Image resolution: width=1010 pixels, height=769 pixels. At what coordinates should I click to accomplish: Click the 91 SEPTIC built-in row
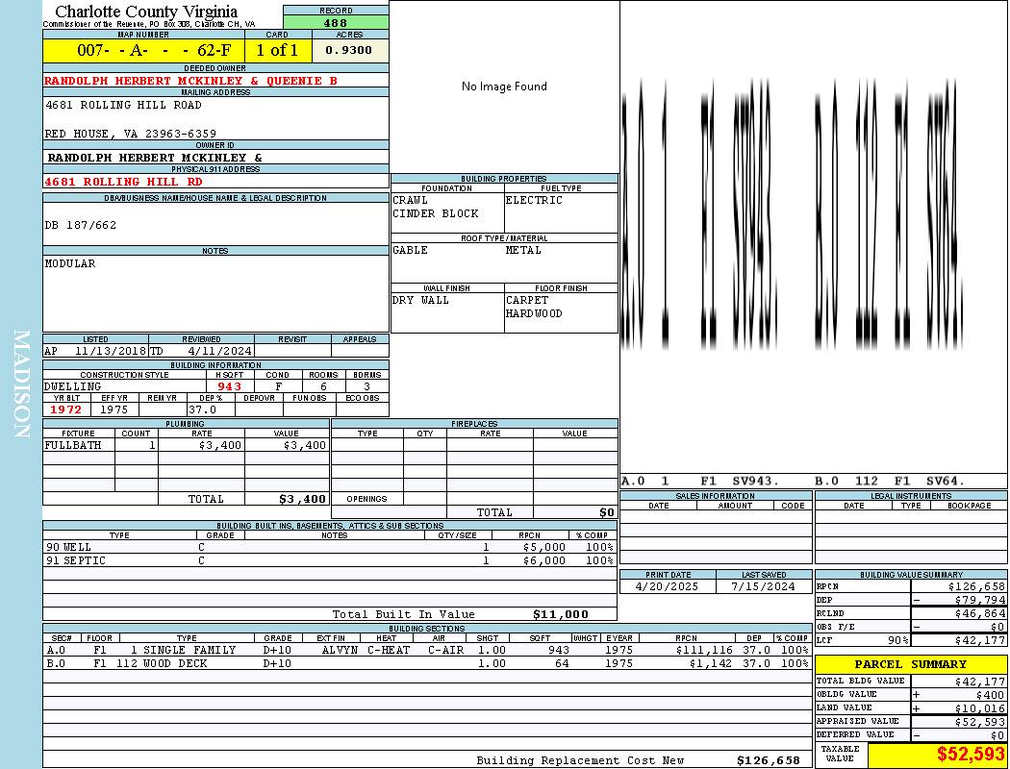330,561
